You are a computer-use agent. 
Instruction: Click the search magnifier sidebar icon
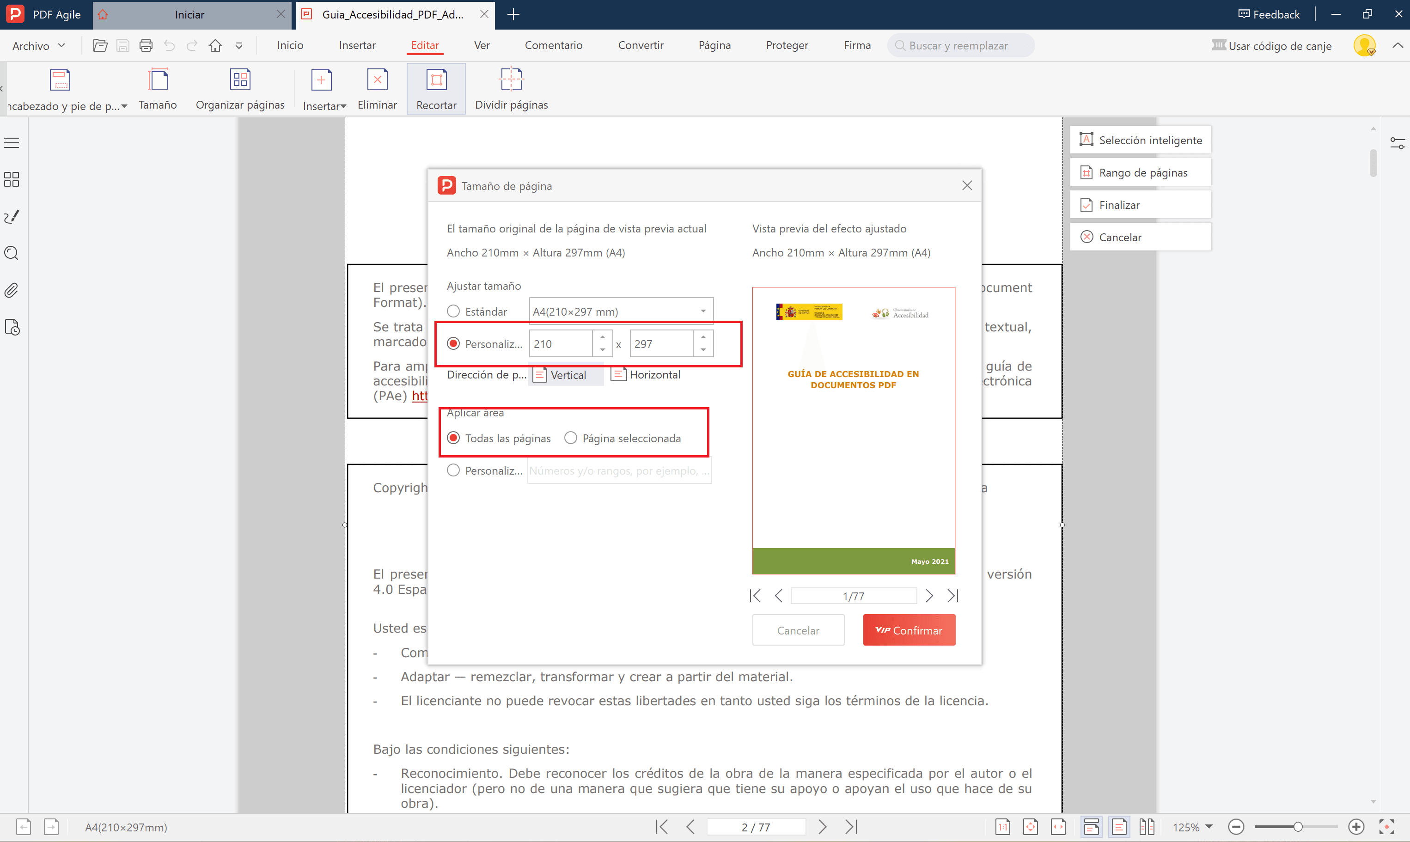coord(12,253)
